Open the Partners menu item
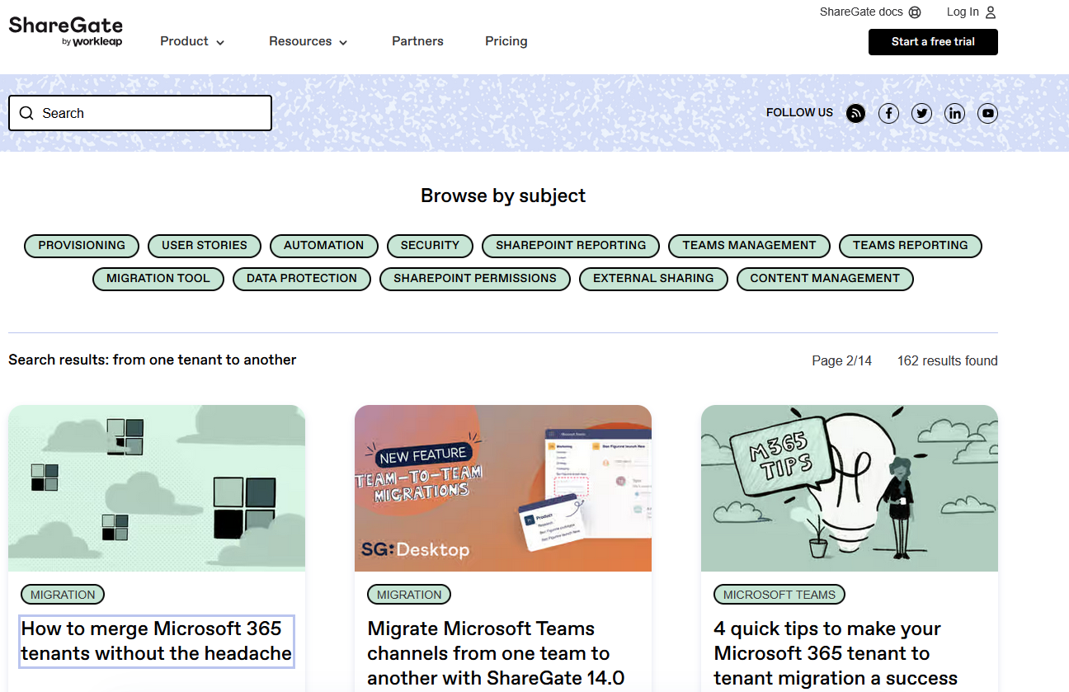The image size is (1069, 692). click(417, 41)
